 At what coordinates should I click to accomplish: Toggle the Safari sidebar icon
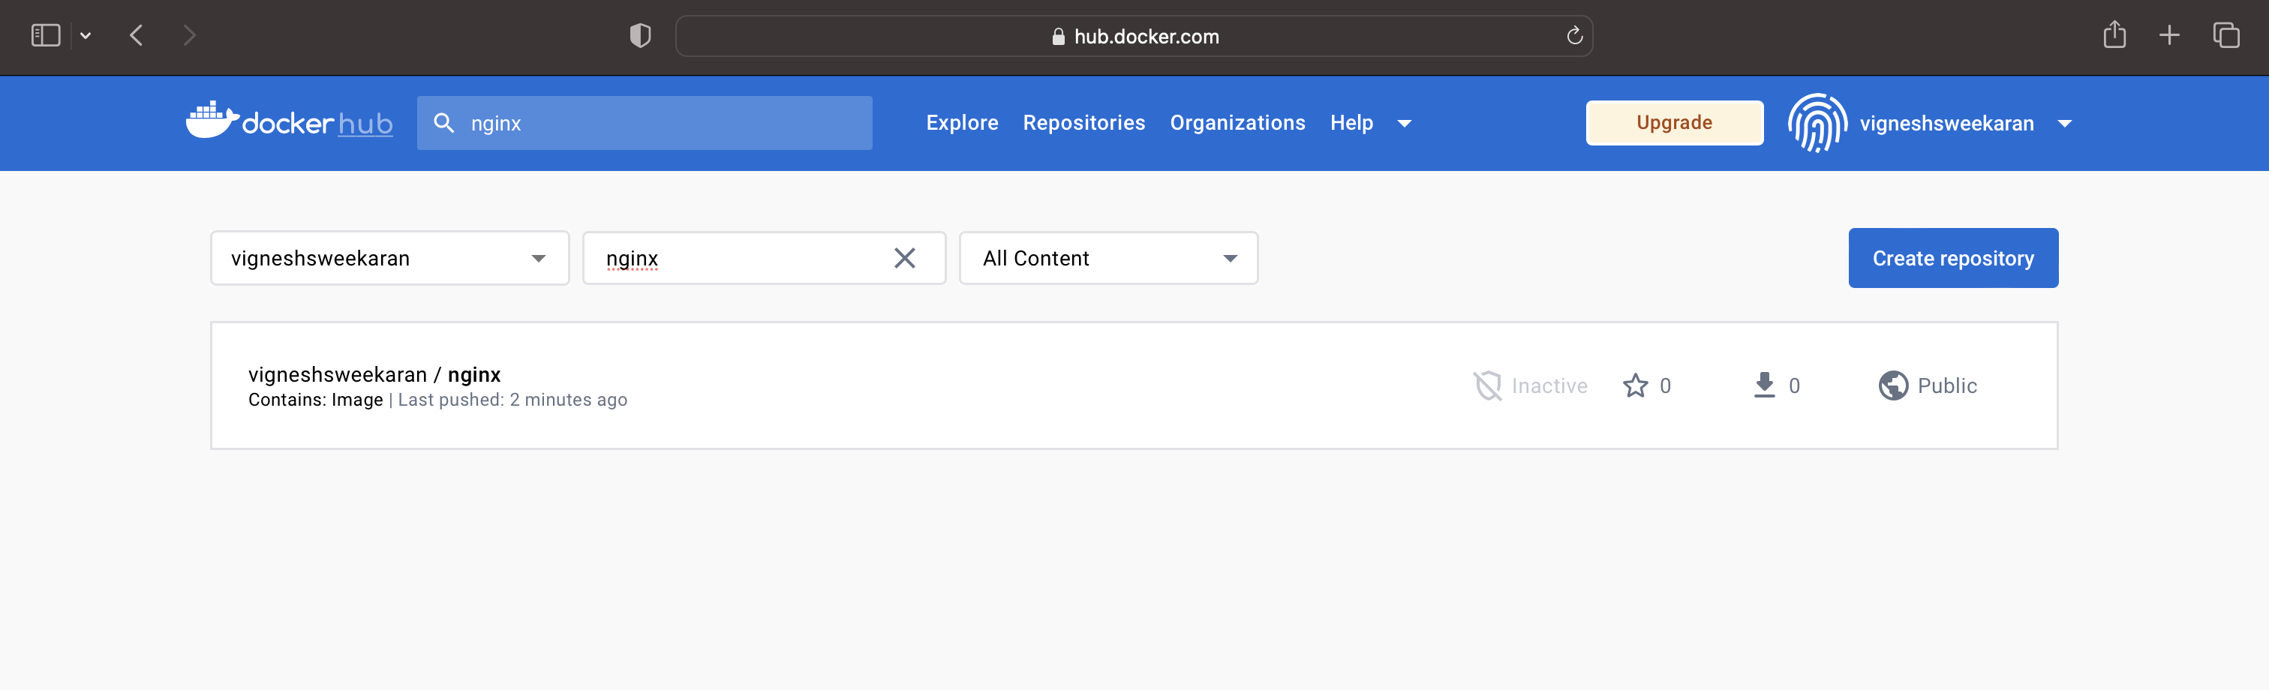pos(46,35)
